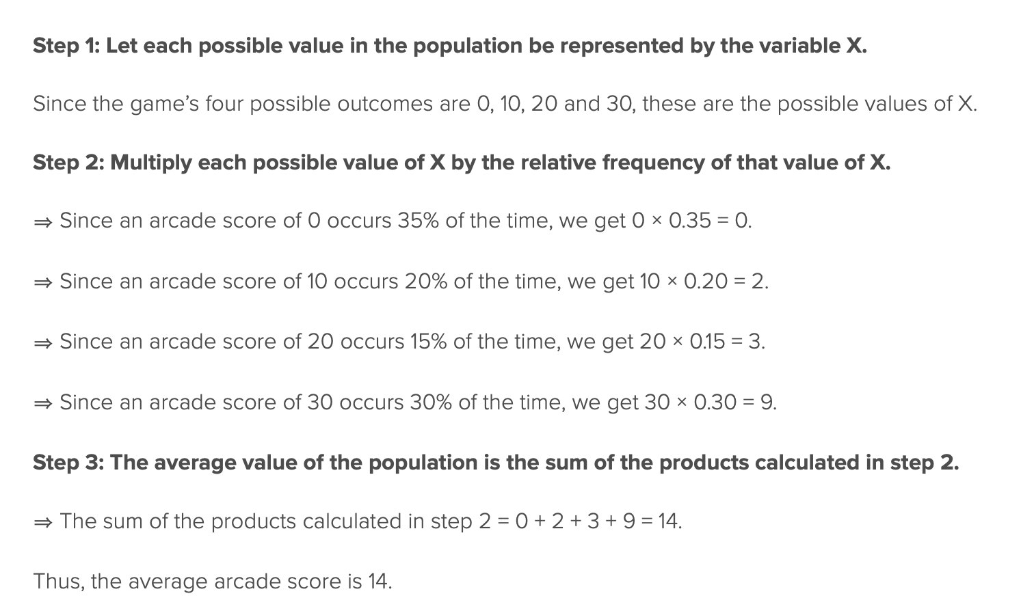The image size is (1034, 611).
Task: Click the "10 × 0.20 = 2" calculation
Action: coord(703,282)
